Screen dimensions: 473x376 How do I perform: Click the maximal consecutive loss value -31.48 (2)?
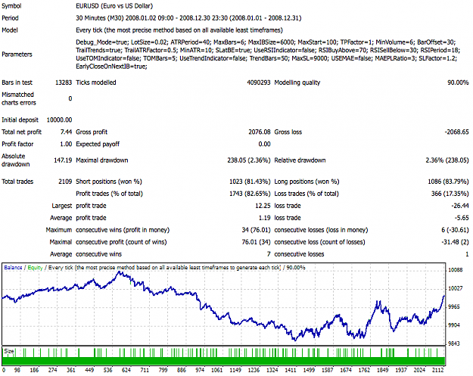click(x=455, y=242)
